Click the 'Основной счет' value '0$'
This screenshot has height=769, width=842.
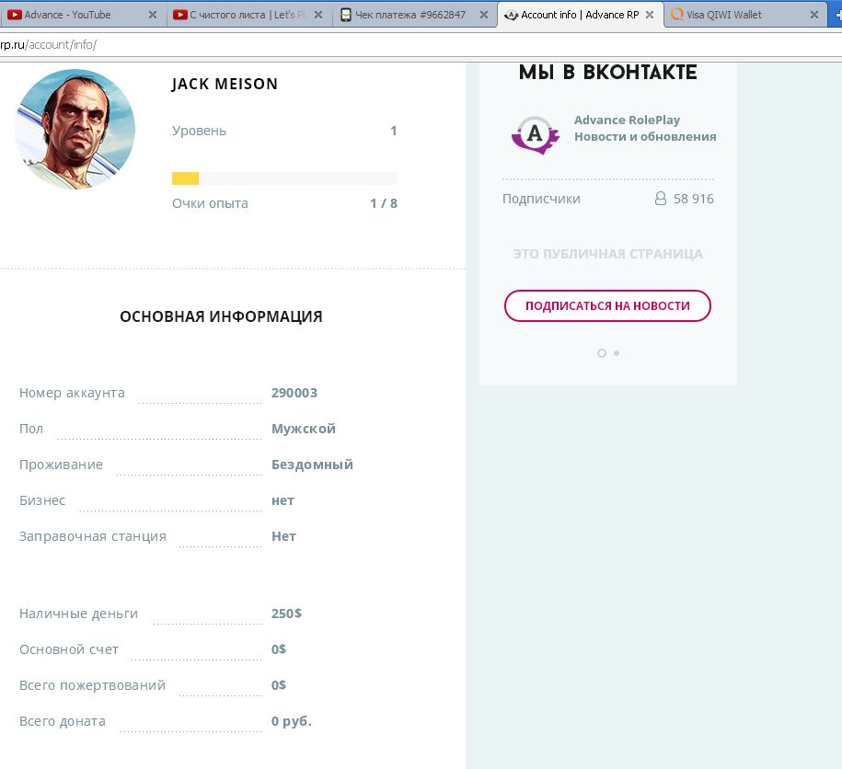point(279,649)
